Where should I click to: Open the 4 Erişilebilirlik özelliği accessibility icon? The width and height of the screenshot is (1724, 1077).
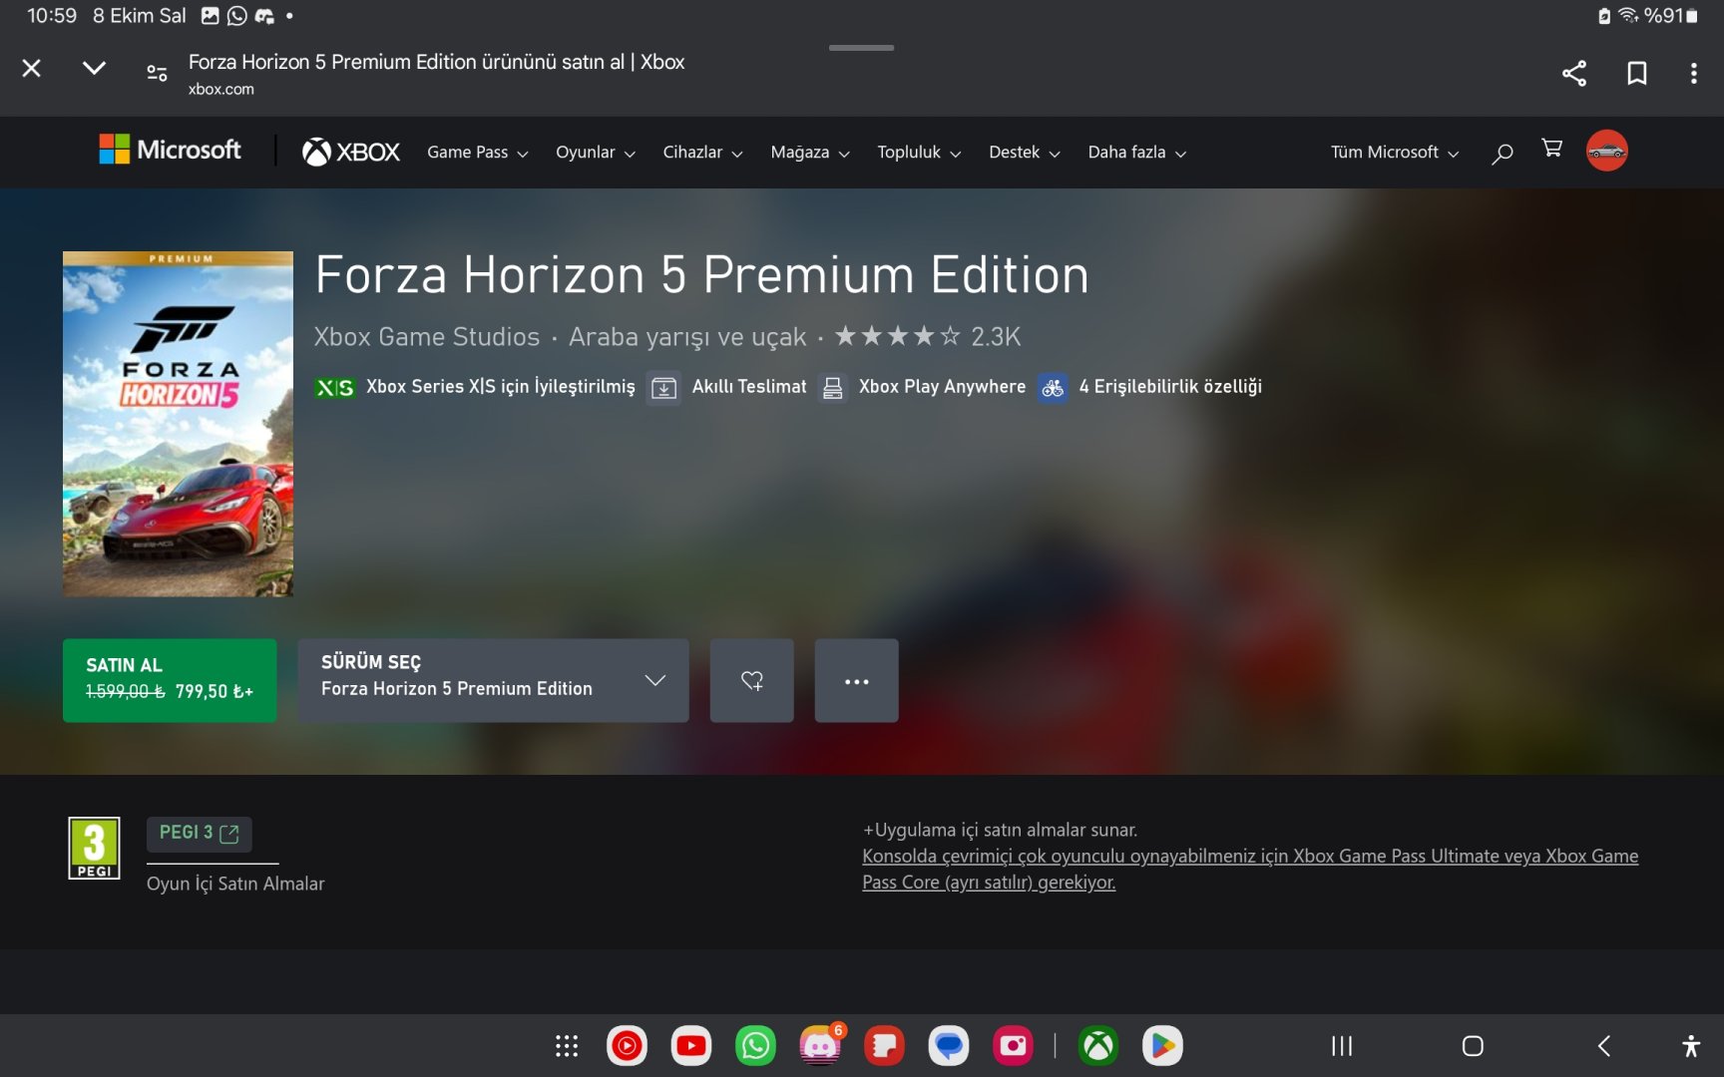pyautogui.click(x=1053, y=387)
